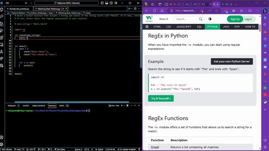Switch to Double_the_number.py tab
This screenshot has height=151, width=269.
pos(19,9)
